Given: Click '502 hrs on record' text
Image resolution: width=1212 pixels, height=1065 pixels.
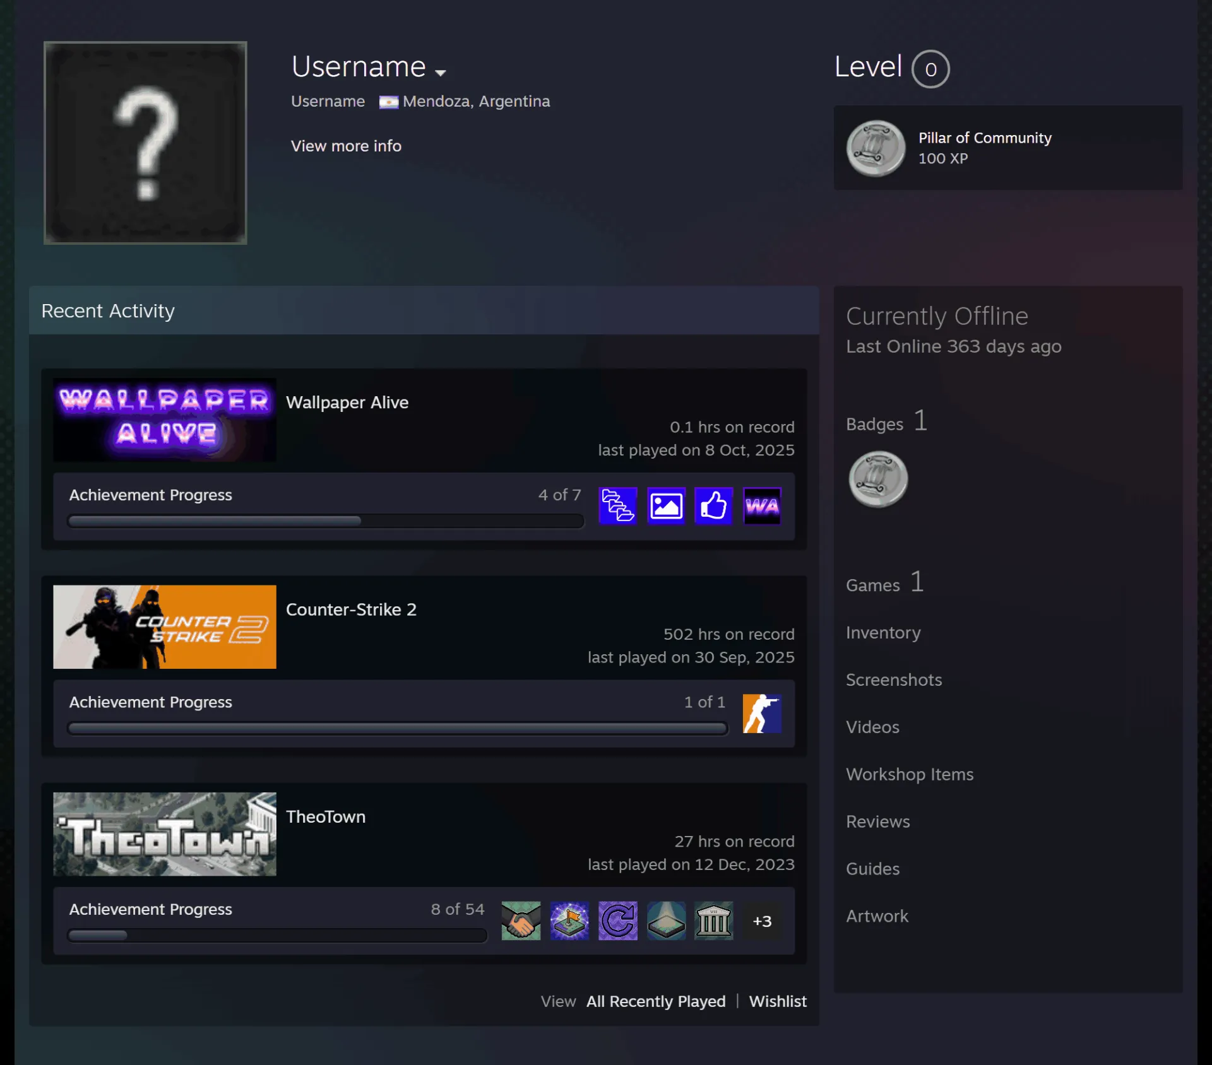Looking at the screenshot, I should [728, 634].
